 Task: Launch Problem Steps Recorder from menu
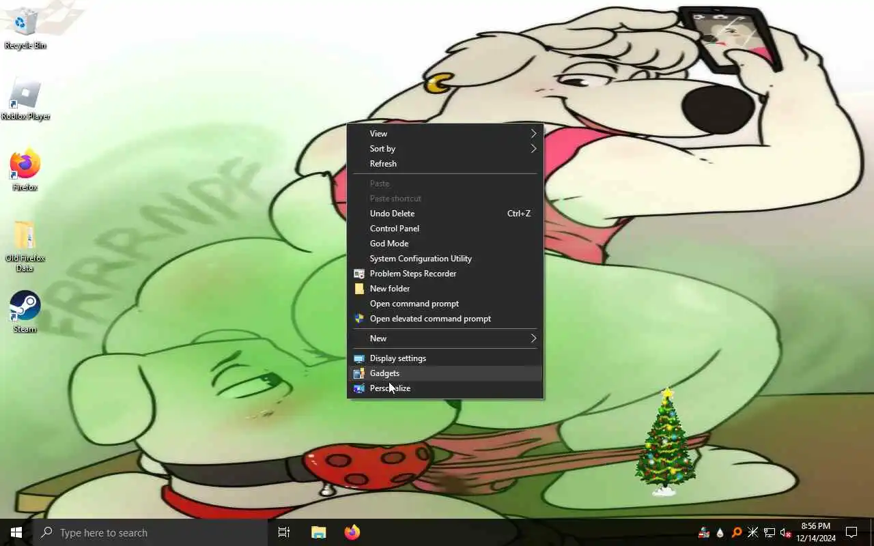[445, 274]
